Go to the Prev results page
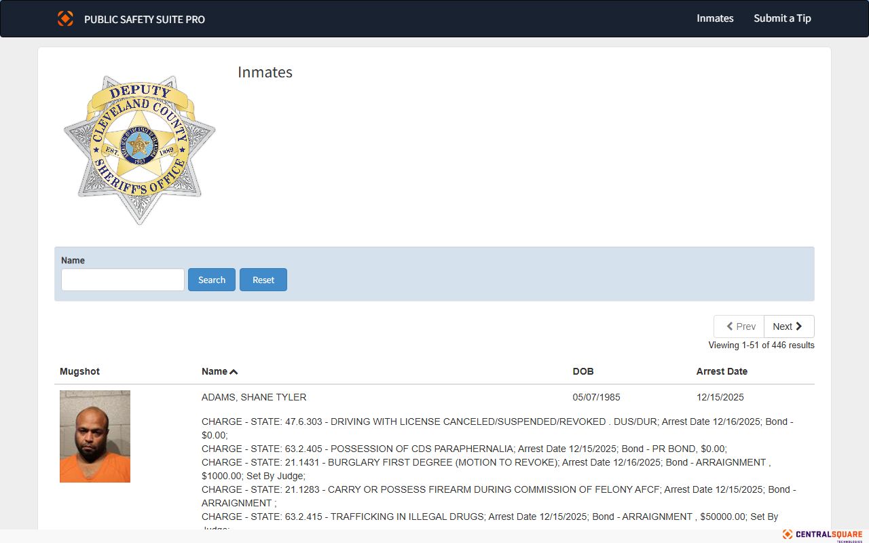 (739, 326)
